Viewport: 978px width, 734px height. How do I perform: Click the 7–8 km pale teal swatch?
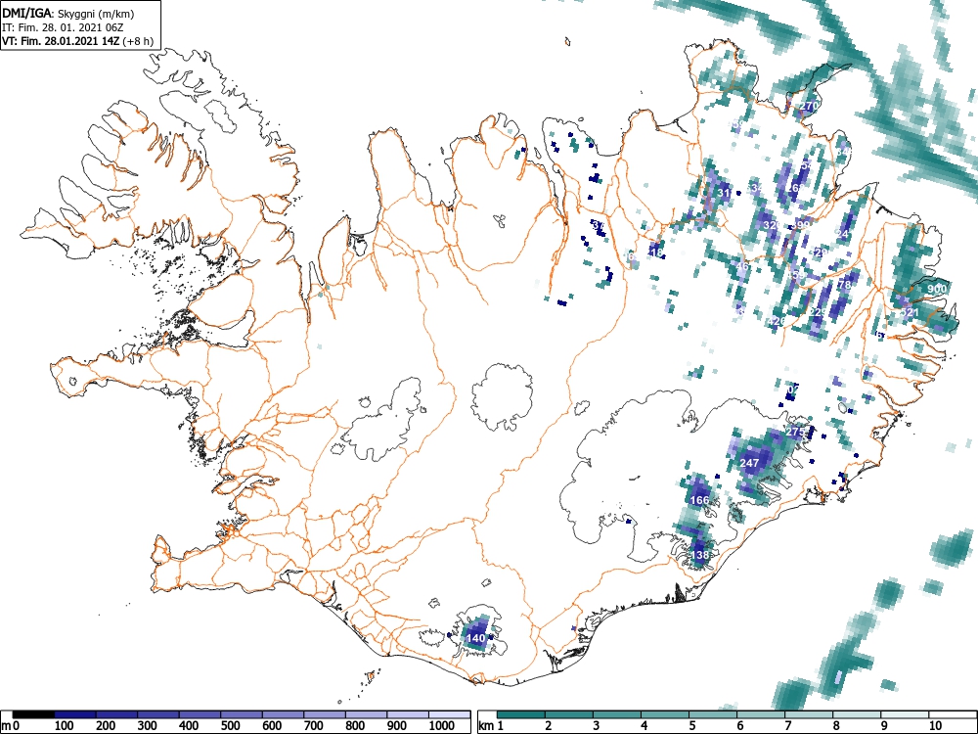809,714
